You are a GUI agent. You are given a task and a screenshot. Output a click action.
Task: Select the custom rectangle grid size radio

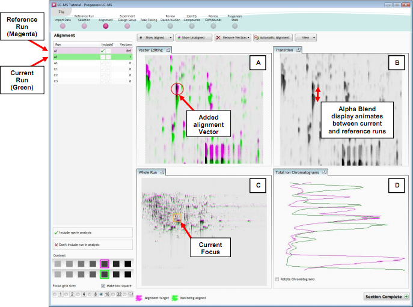pos(125,294)
